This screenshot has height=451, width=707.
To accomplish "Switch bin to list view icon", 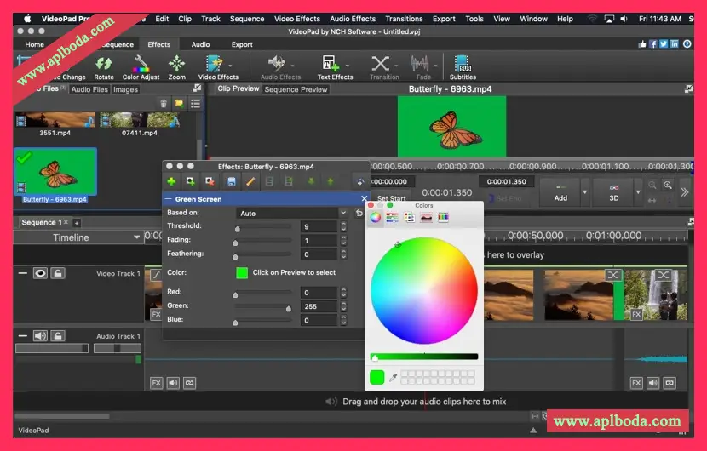I will point(195,104).
